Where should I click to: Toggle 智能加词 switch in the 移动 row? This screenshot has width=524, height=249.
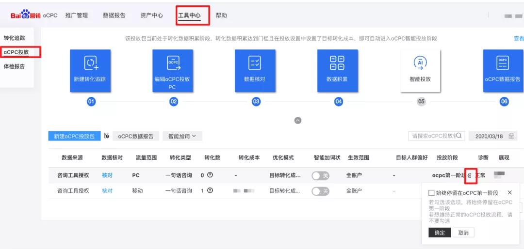coord(320,191)
